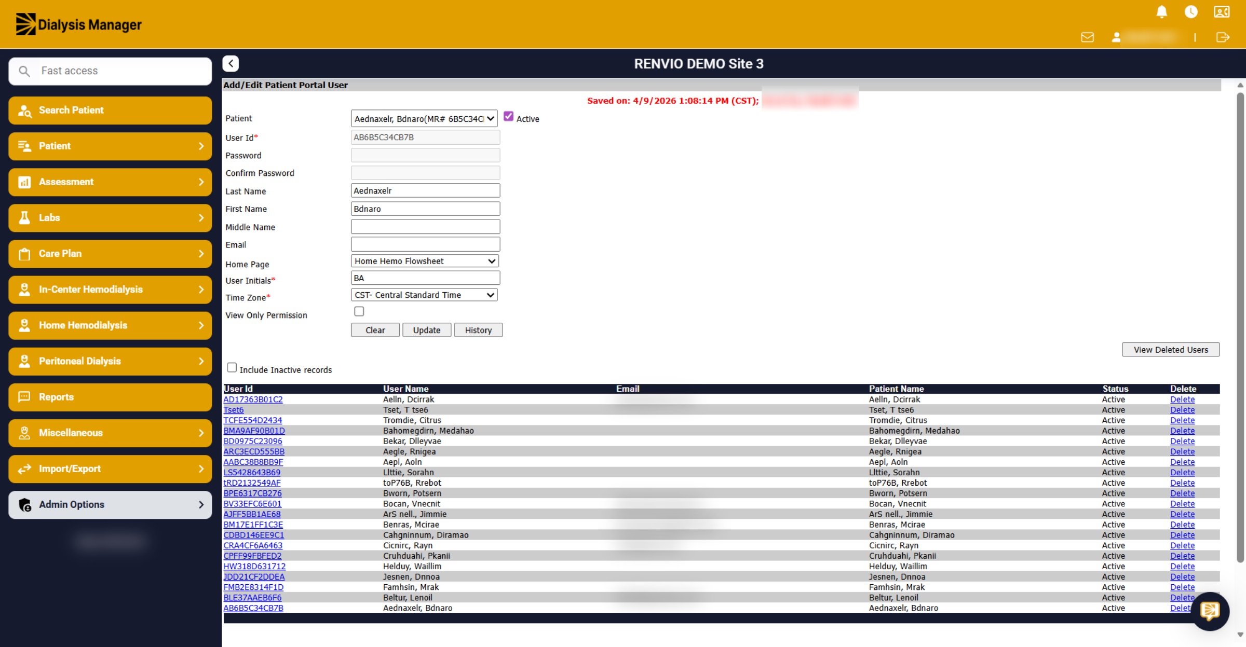Click the user profile icon

[1116, 37]
